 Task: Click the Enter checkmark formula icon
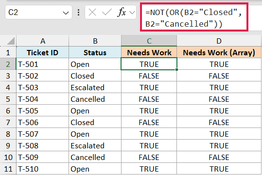106,12
